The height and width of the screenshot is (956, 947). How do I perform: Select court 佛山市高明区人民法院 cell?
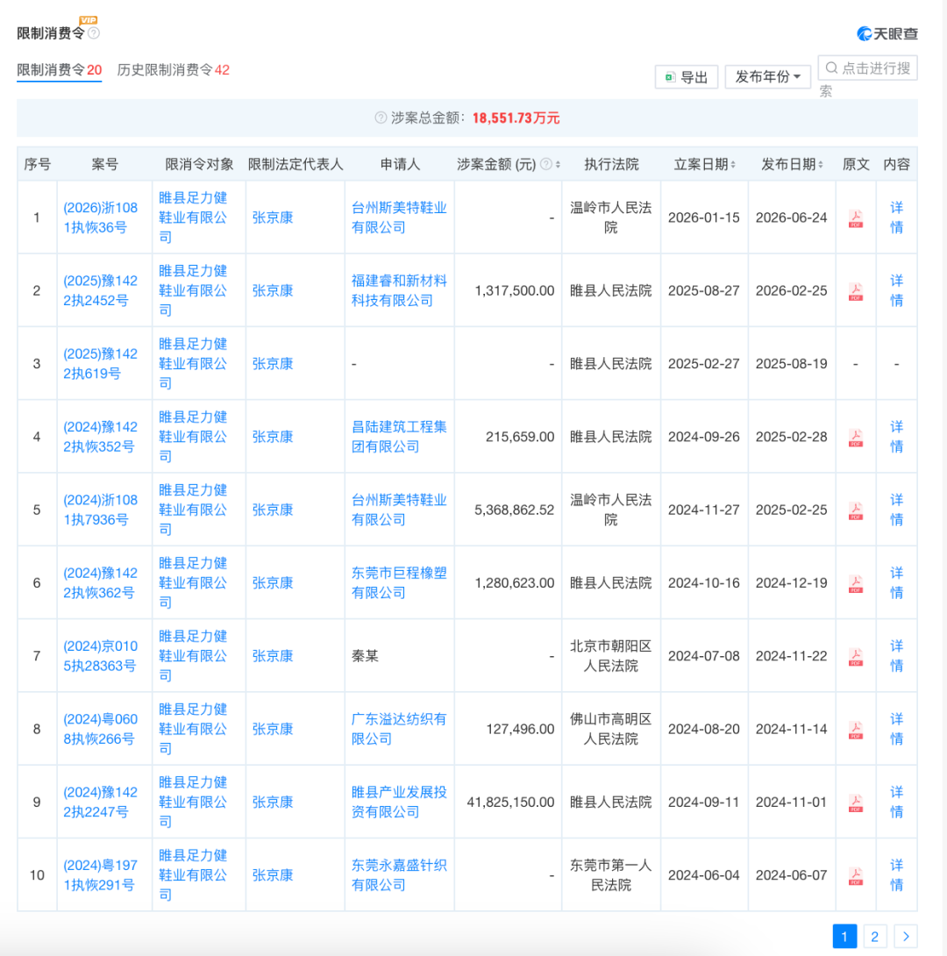(x=610, y=729)
